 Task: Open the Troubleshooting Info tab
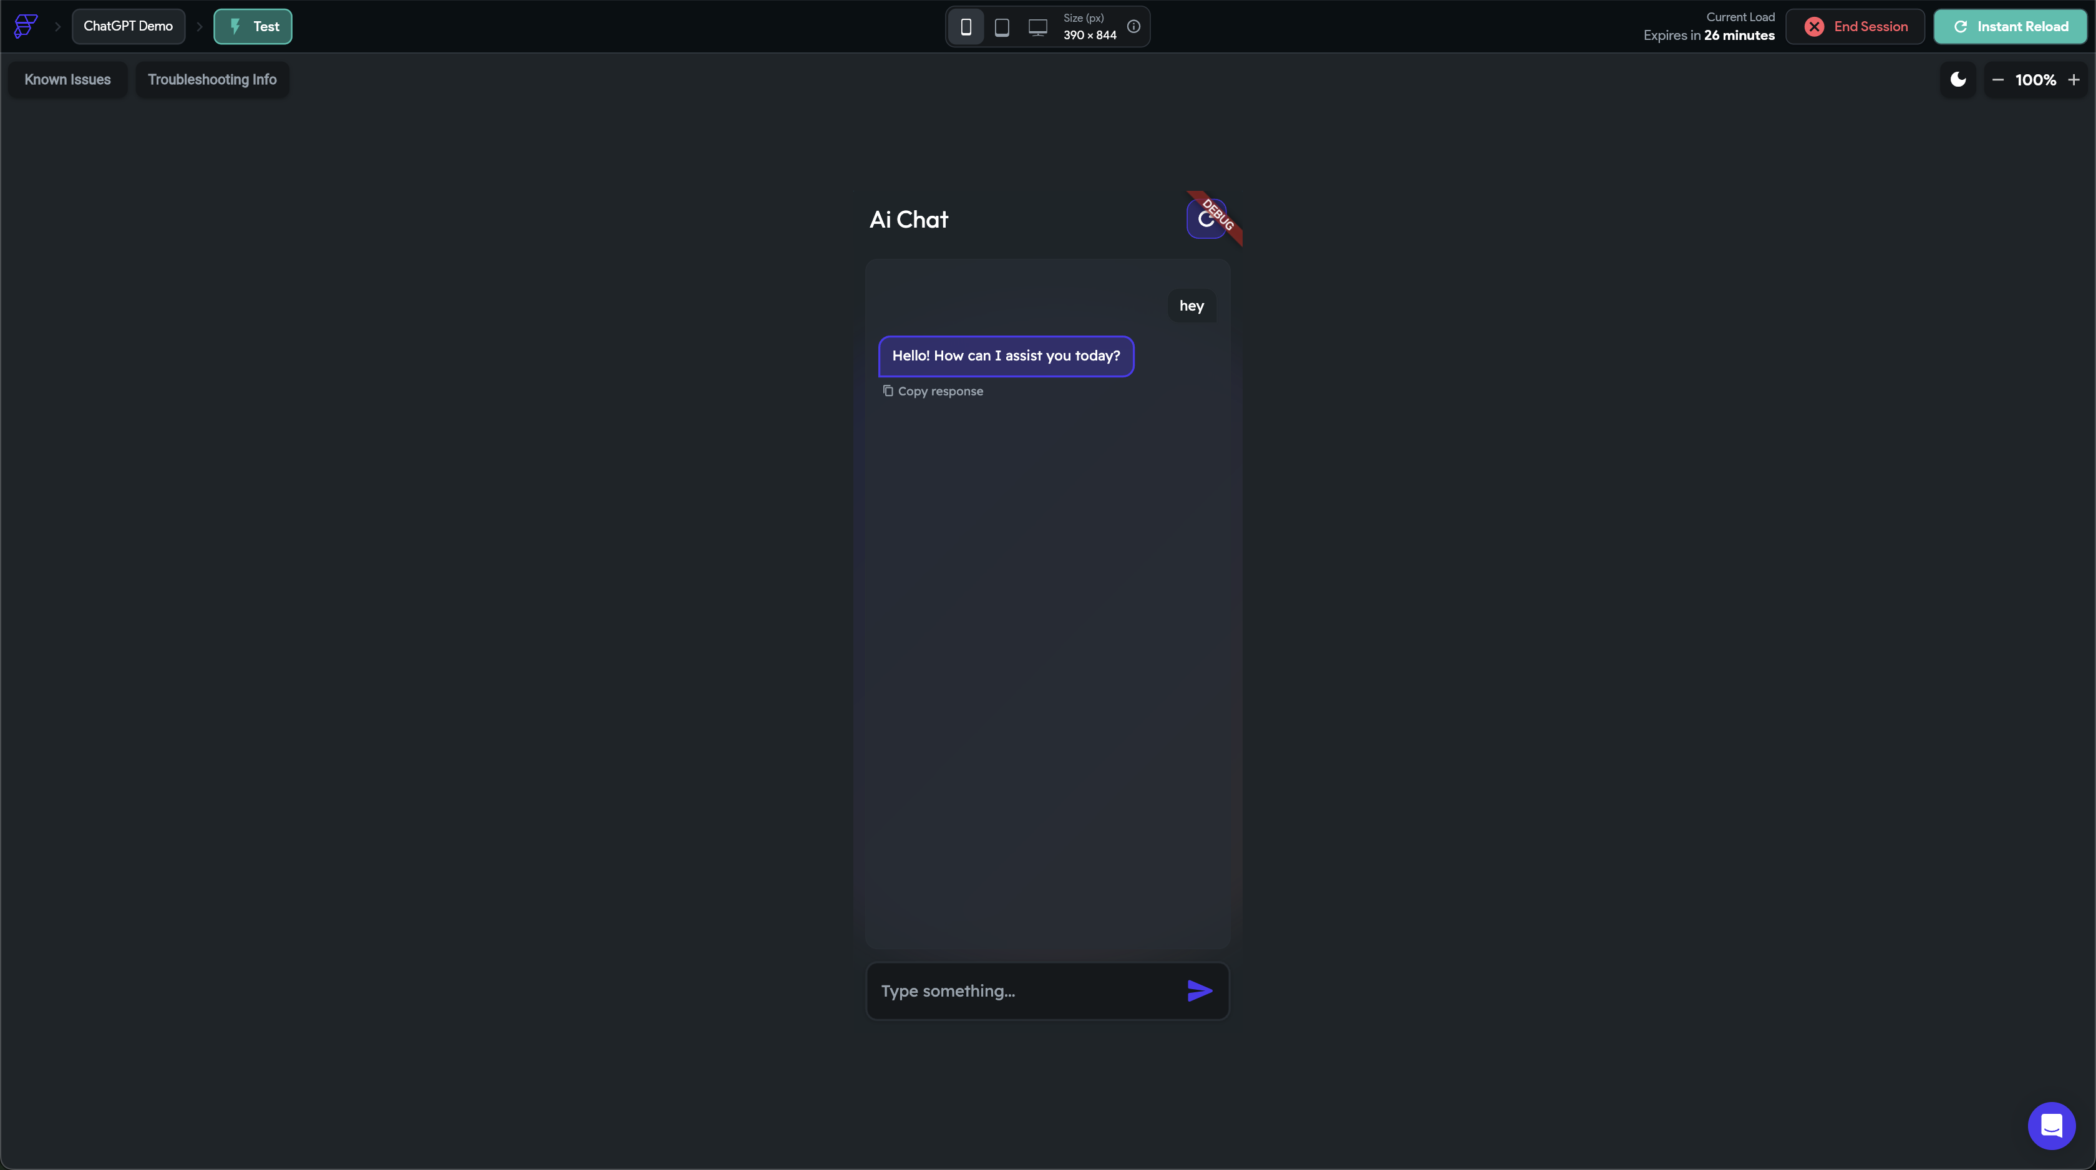(211, 80)
